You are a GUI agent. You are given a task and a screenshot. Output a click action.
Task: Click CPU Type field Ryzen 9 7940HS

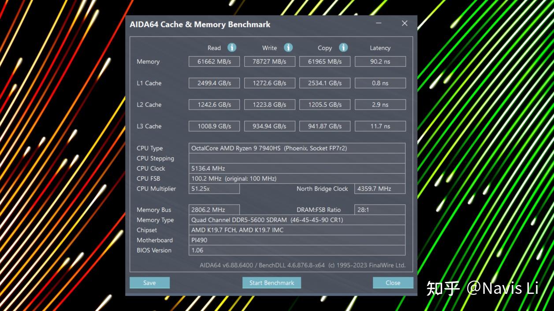[x=297, y=148]
